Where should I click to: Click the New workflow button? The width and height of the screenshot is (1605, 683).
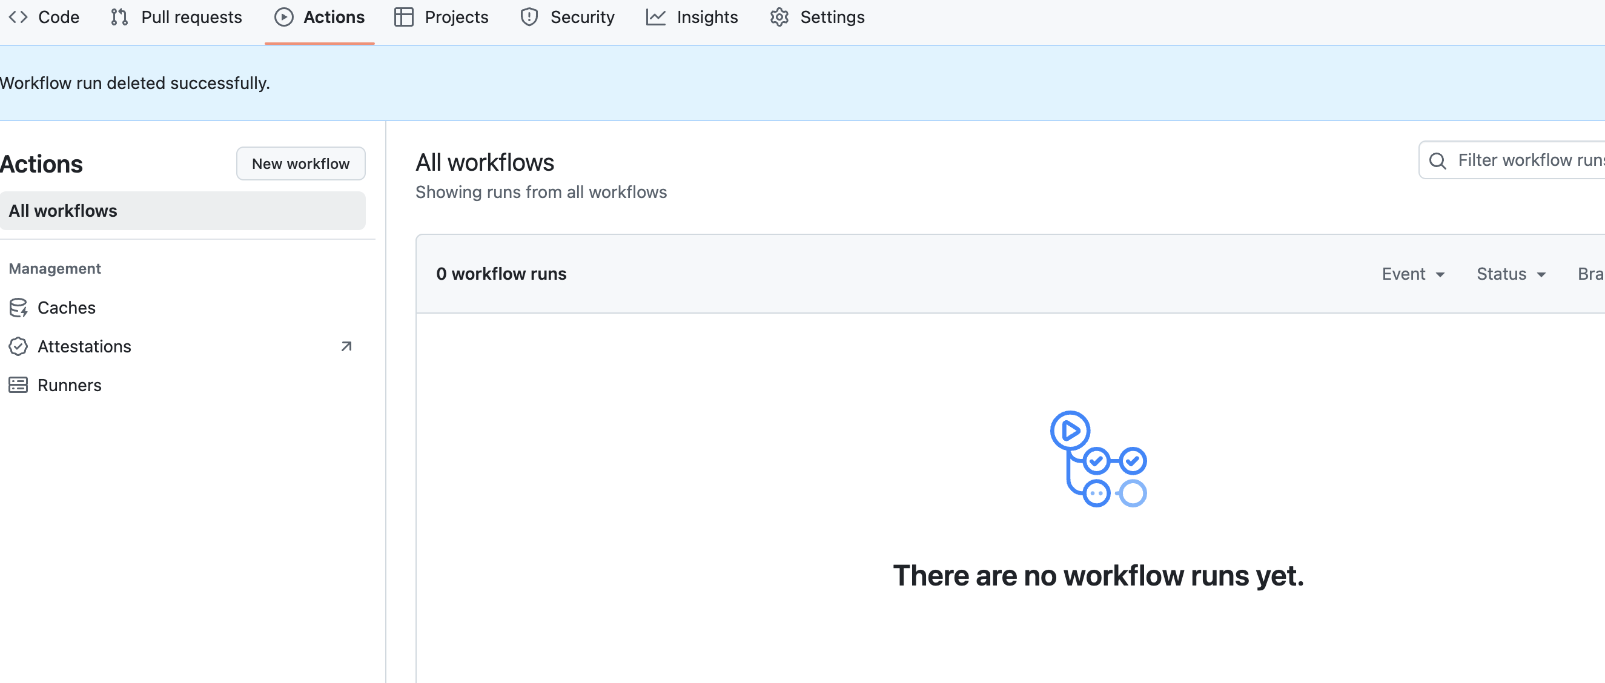tap(300, 163)
